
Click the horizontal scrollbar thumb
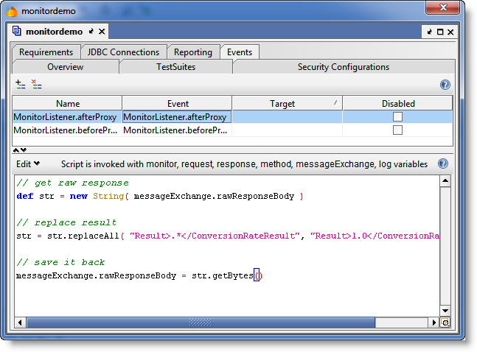tap(201, 323)
